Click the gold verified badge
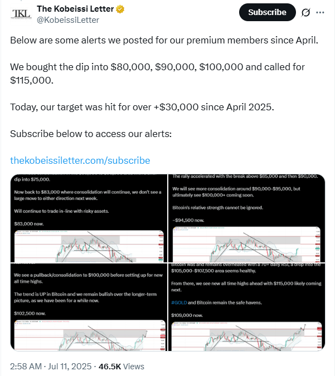The height and width of the screenshot is (376, 335). tap(120, 9)
